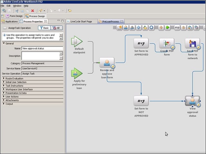Switch to Form Design perspective
The height and width of the screenshot is (154, 206).
tap(14, 16)
